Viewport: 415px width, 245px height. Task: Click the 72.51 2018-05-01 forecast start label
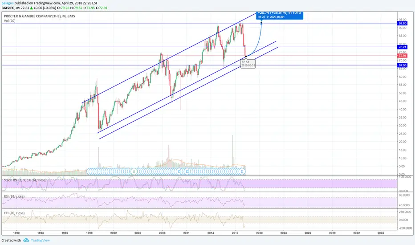point(248,64)
